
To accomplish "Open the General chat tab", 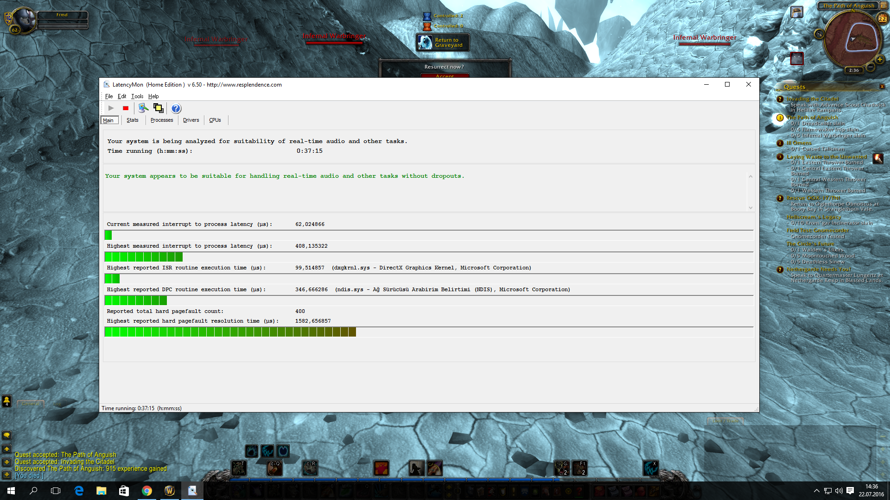I will click(x=31, y=404).
